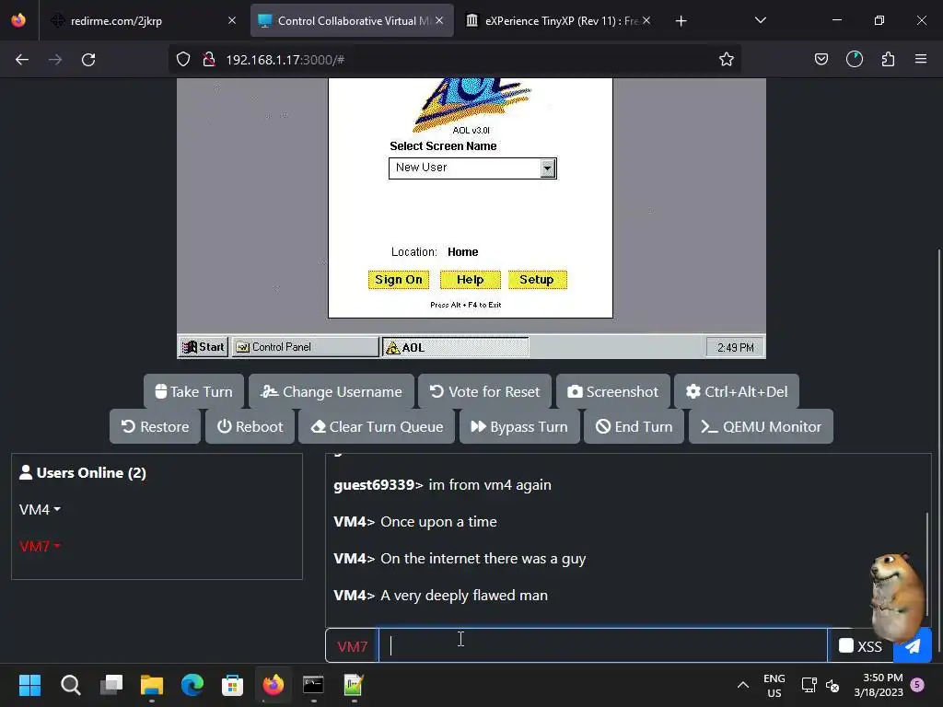Focus the chat message input field
Image resolution: width=943 pixels, height=707 pixels.
point(603,645)
